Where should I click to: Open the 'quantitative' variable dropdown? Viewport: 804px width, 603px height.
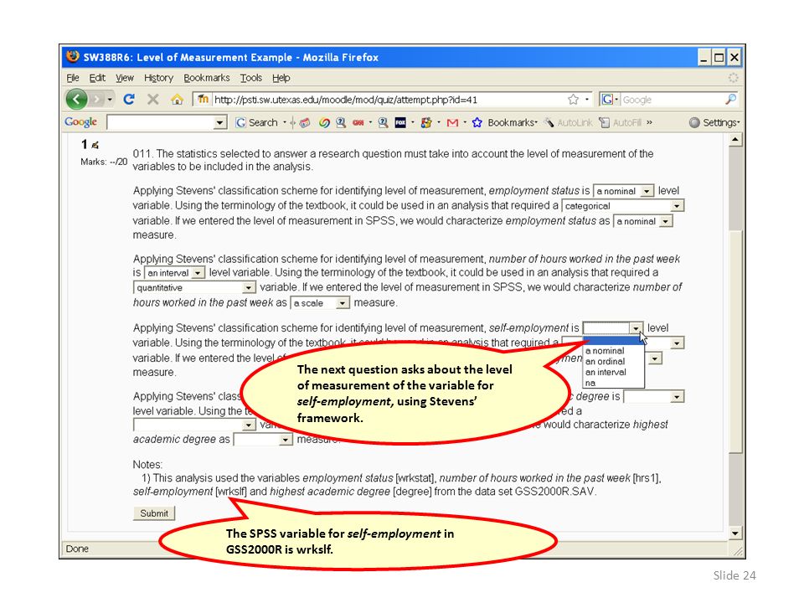[194, 287]
